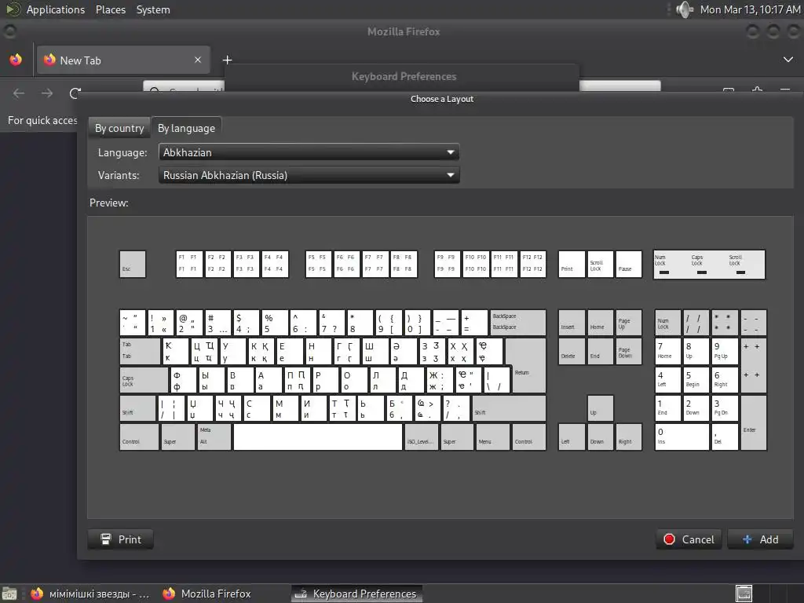The height and width of the screenshot is (603, 804).
Task: Click the numpad Num Lock key
Action: tap(667, 323)
